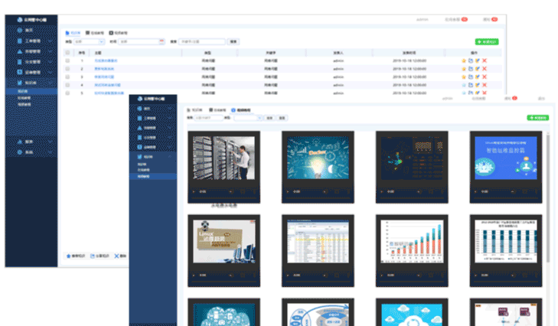Viewport: 558px width, 326px height.
Task: Expand security management chevron in back sidebar
Action: click(x=51, y=62)
